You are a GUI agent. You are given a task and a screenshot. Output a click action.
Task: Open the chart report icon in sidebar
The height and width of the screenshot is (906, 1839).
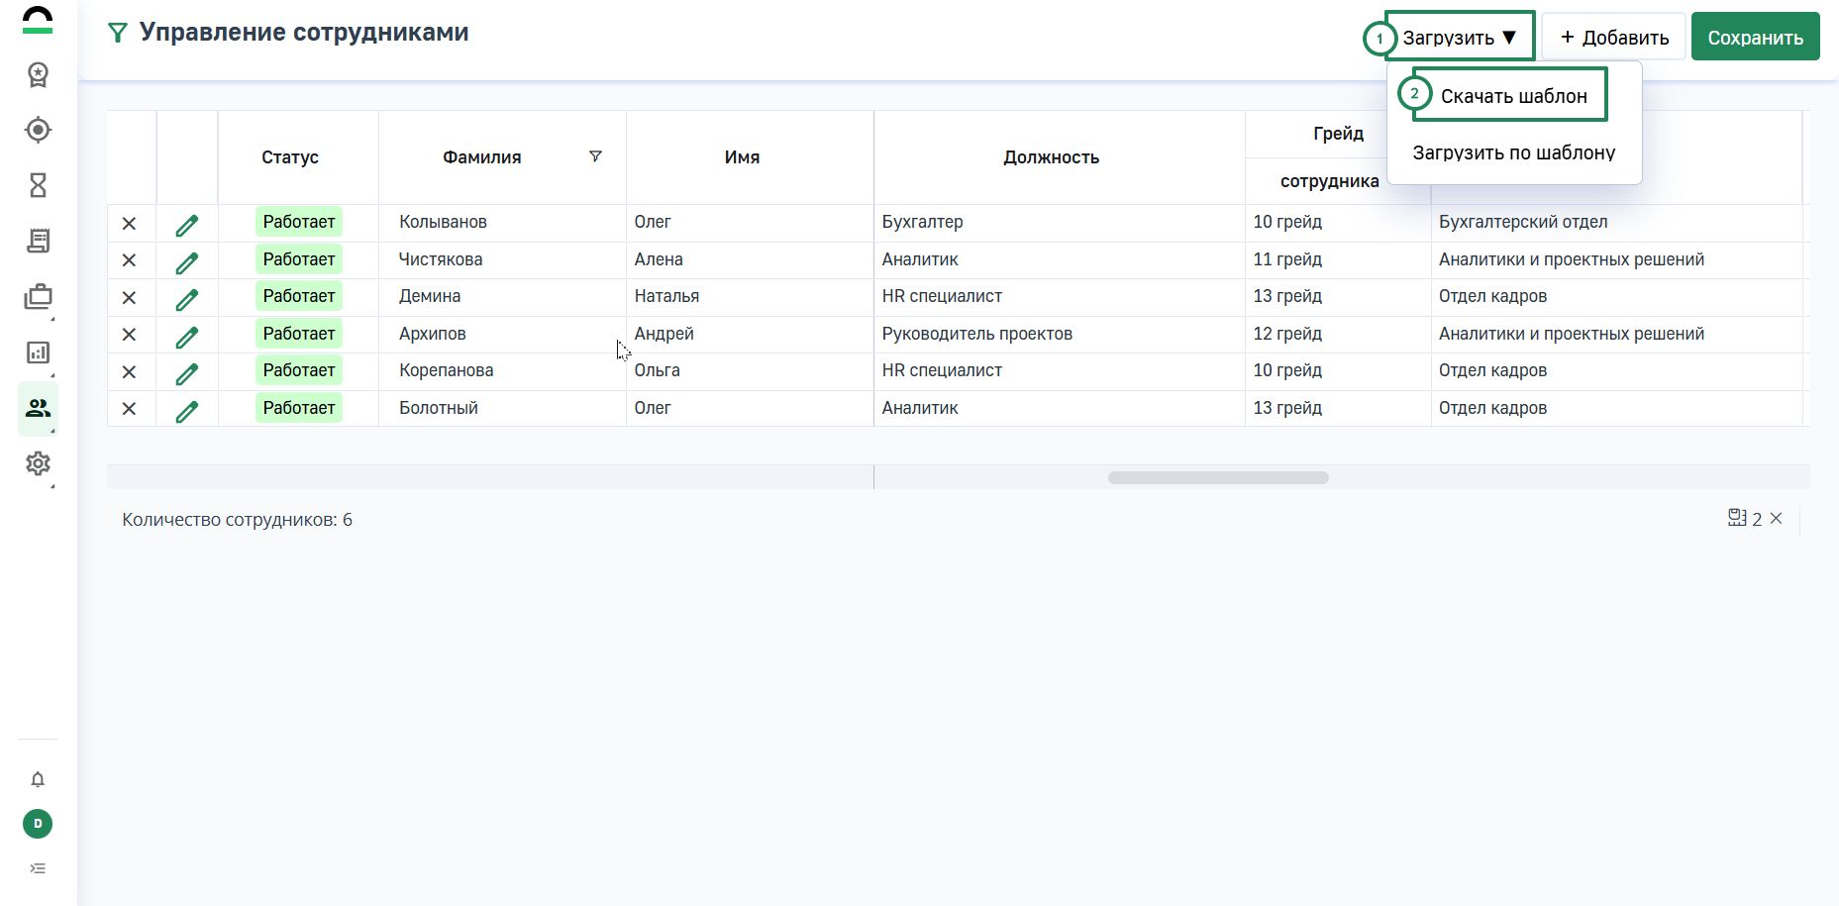click(x=38, y=352)
